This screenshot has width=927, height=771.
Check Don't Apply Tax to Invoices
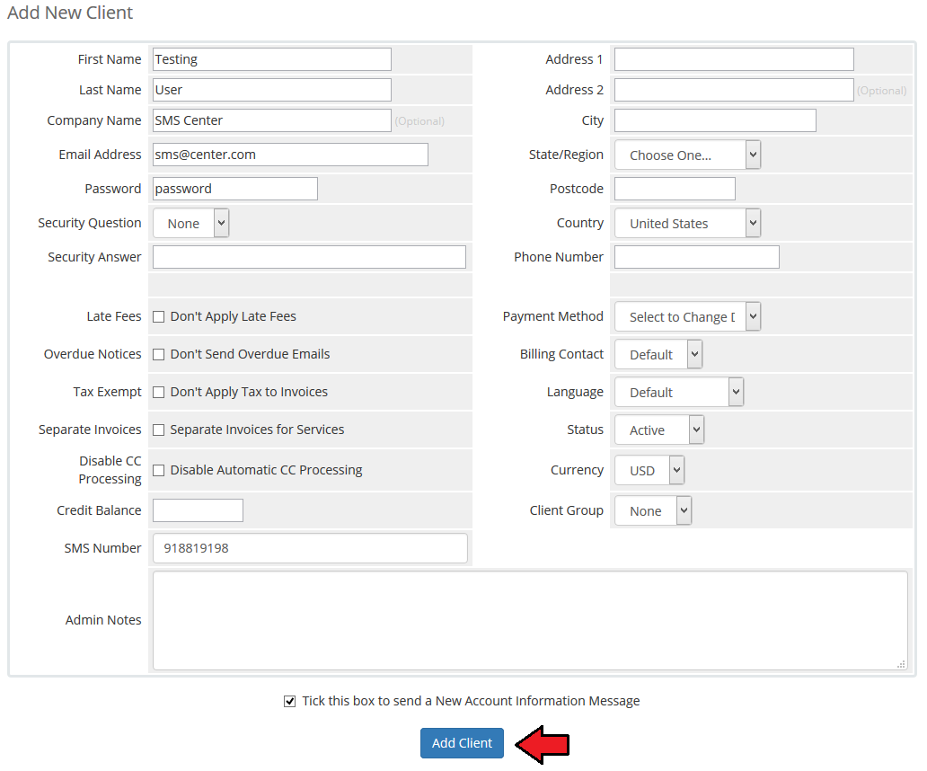pos(158,393)
